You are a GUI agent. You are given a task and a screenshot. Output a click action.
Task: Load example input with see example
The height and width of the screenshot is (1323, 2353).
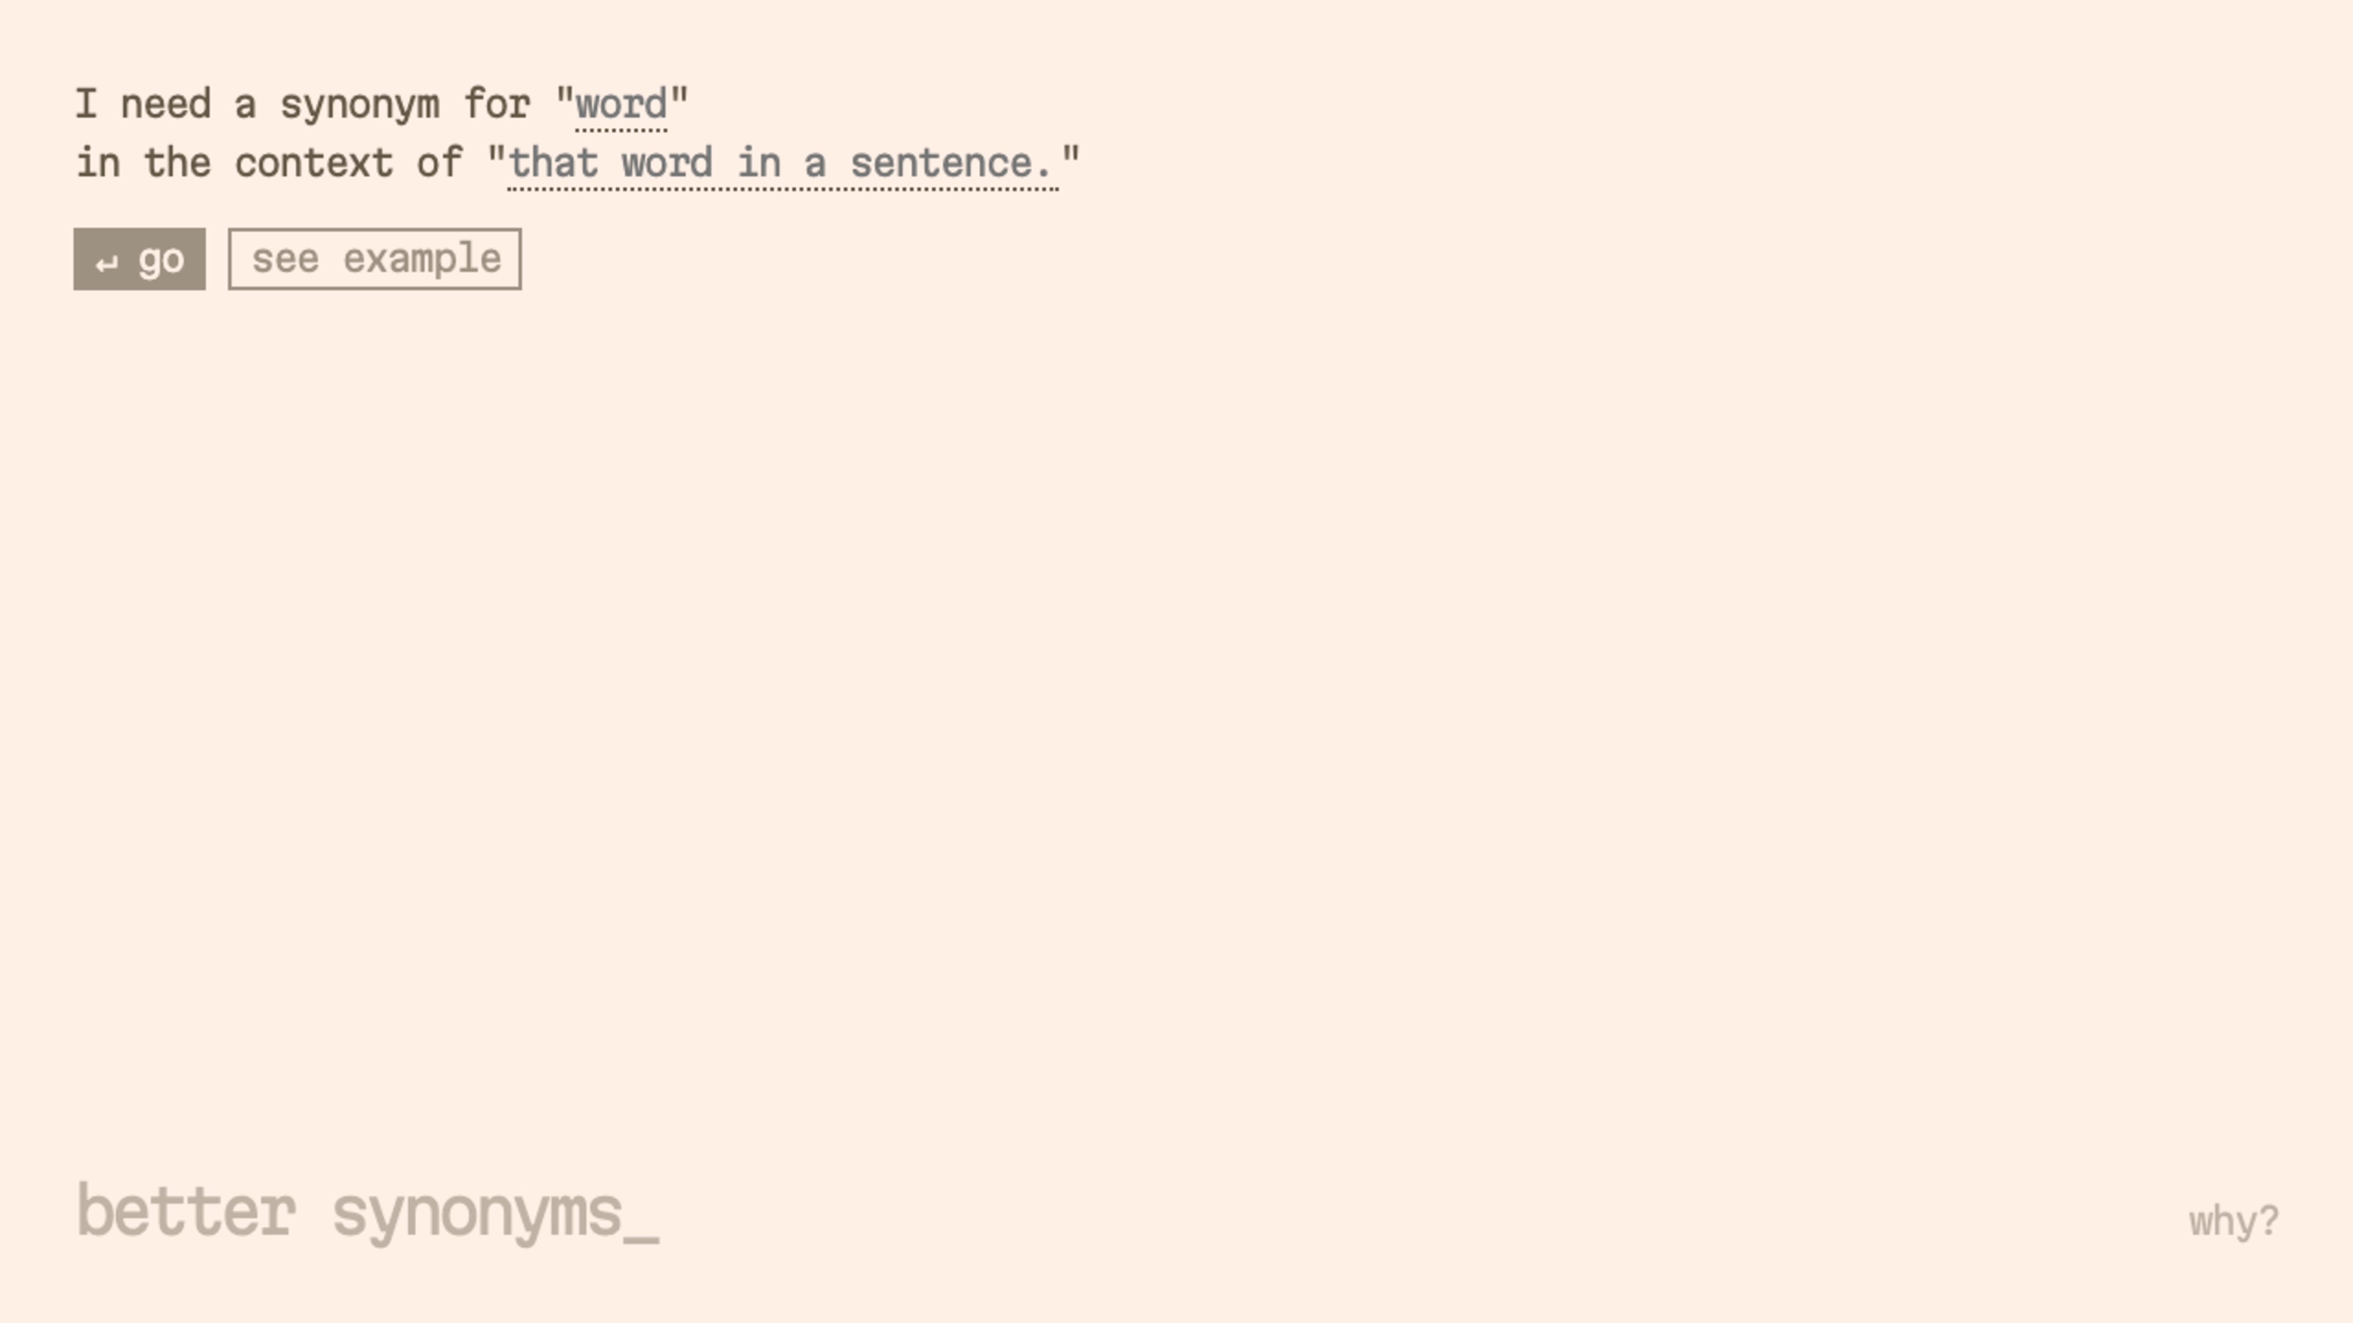pyautogui.click(x=376, y=259)
